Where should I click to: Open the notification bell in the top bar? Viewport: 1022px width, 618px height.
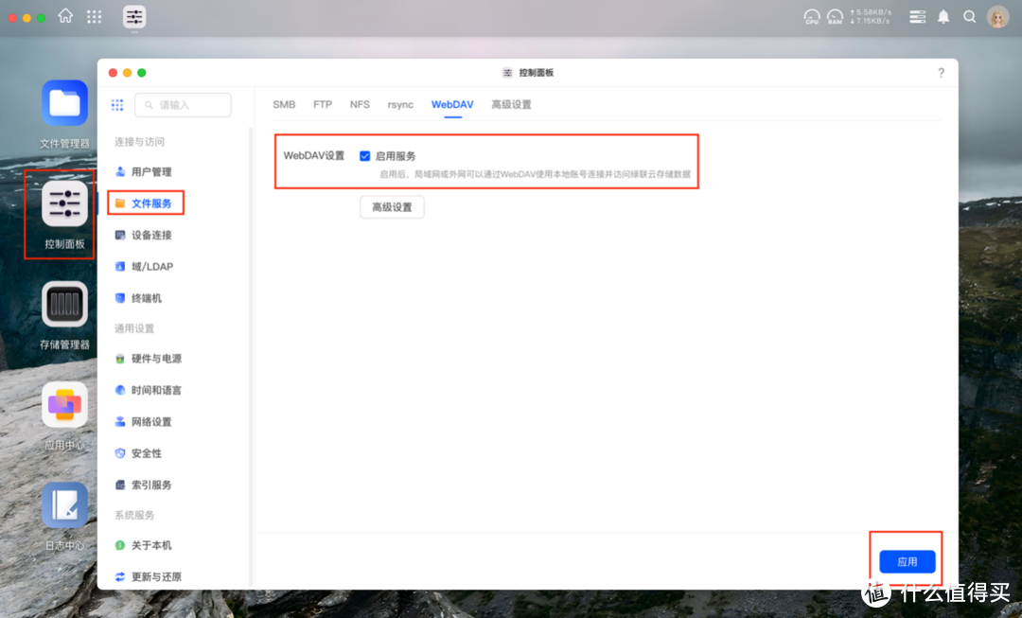[x=943, y=16]
